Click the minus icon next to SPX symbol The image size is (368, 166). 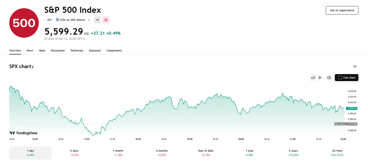pos(97,20)
